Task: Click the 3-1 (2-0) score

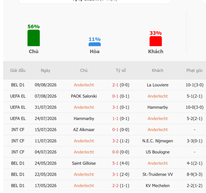Action: pyautogui.click(x=121, y=174)
